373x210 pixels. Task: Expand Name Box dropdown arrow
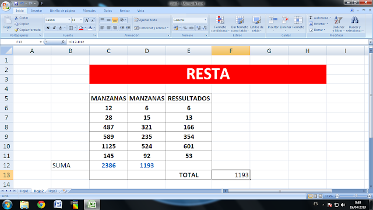coord(41,42)
